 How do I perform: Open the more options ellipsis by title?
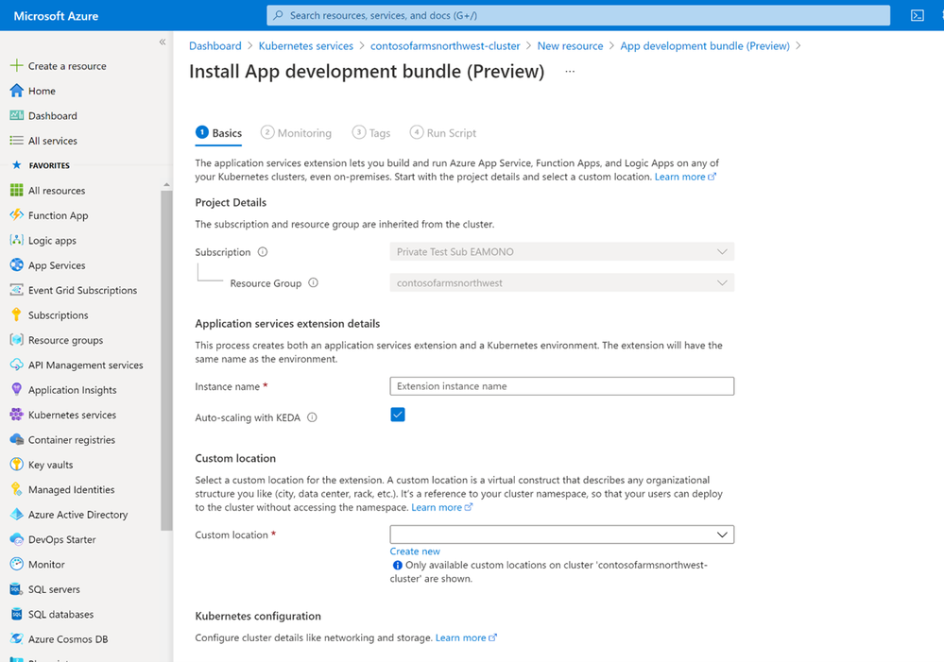(570, 72)
